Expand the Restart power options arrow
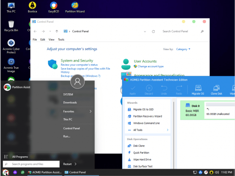 75,164
